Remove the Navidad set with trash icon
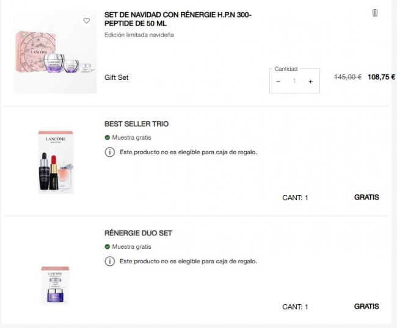This screenshot has width=397, height=328. tap(375, 13)
